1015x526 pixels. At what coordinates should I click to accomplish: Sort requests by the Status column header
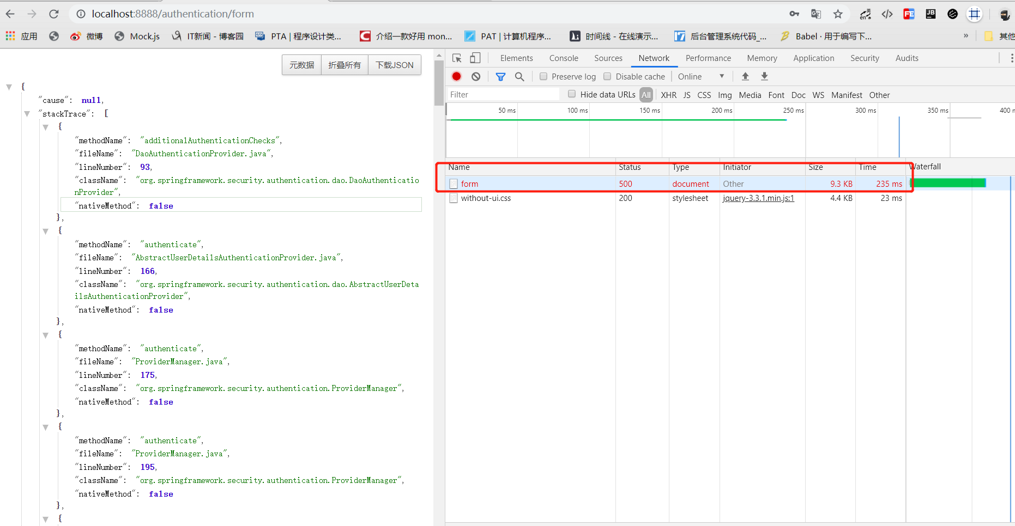[x=642, y=167]
